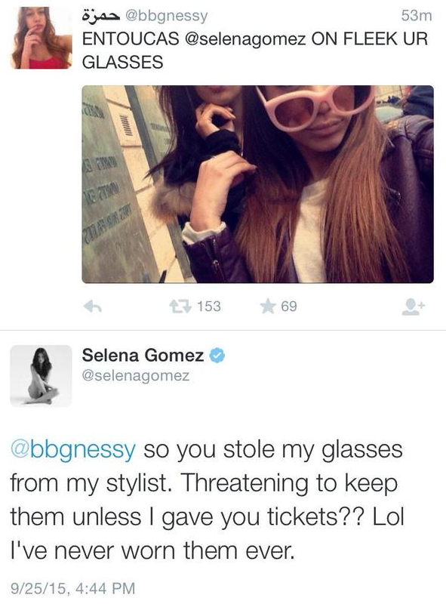446x604 pixels.
Task: Favorite the tweet using the star icon
Action: pyautogui.click(x=268, y=307)
